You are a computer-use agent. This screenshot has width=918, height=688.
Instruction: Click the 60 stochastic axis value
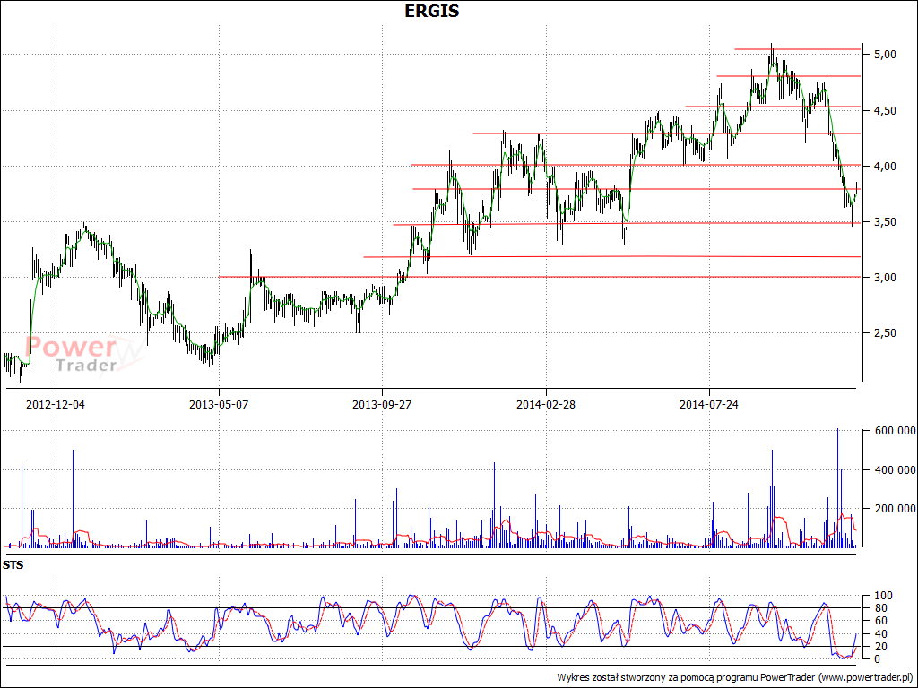pos(879,621)
